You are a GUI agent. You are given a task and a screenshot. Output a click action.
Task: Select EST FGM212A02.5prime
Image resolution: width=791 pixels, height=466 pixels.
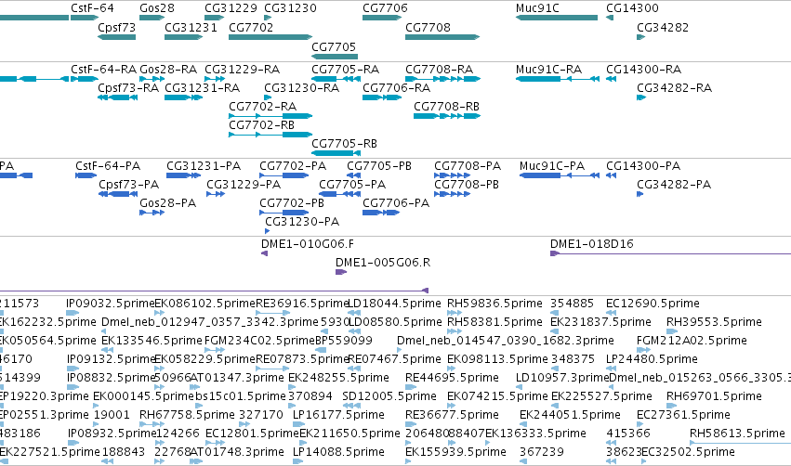tap(644, 350)
